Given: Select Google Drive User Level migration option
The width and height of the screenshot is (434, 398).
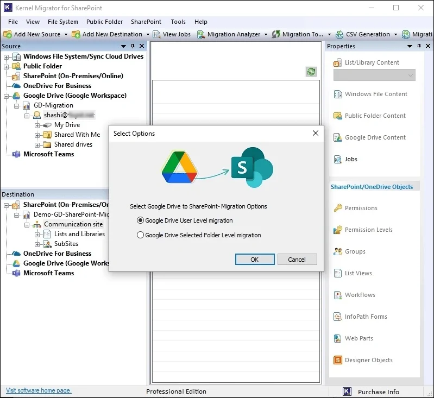Looking at the screenshot, I should click(185, 220).
